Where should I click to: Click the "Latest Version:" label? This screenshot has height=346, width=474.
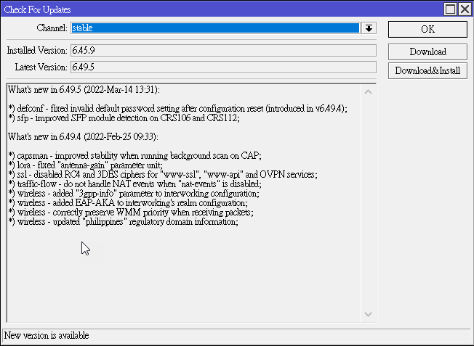point(41,67)
